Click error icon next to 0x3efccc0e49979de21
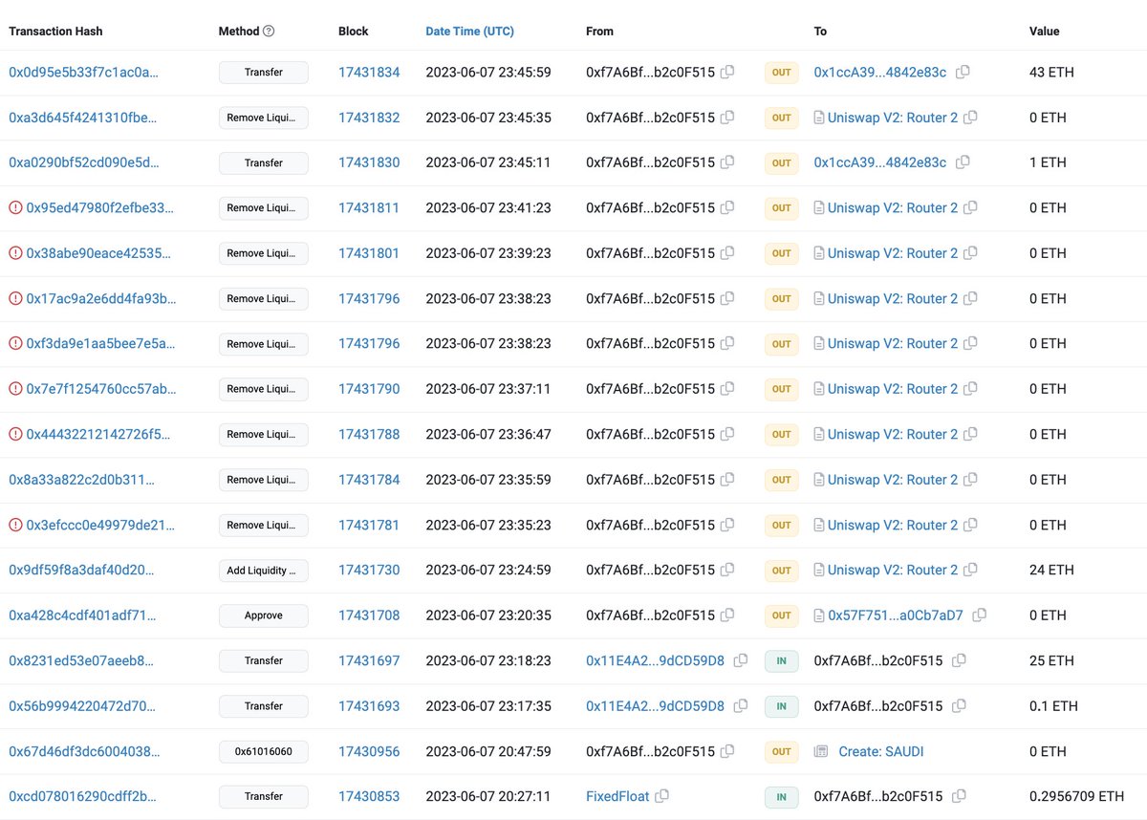The image size is (1147, 820). 15,525
